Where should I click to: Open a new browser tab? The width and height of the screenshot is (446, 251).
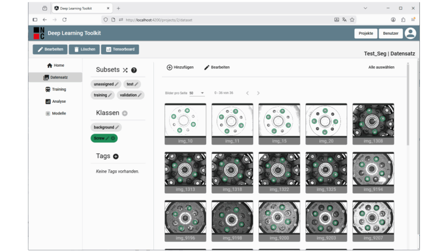coord(118,8)
